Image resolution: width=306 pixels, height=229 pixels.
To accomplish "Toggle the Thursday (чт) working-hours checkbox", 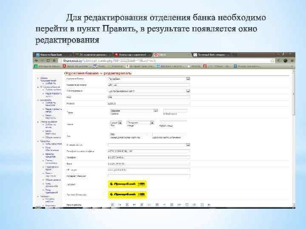I will (157, 205).
